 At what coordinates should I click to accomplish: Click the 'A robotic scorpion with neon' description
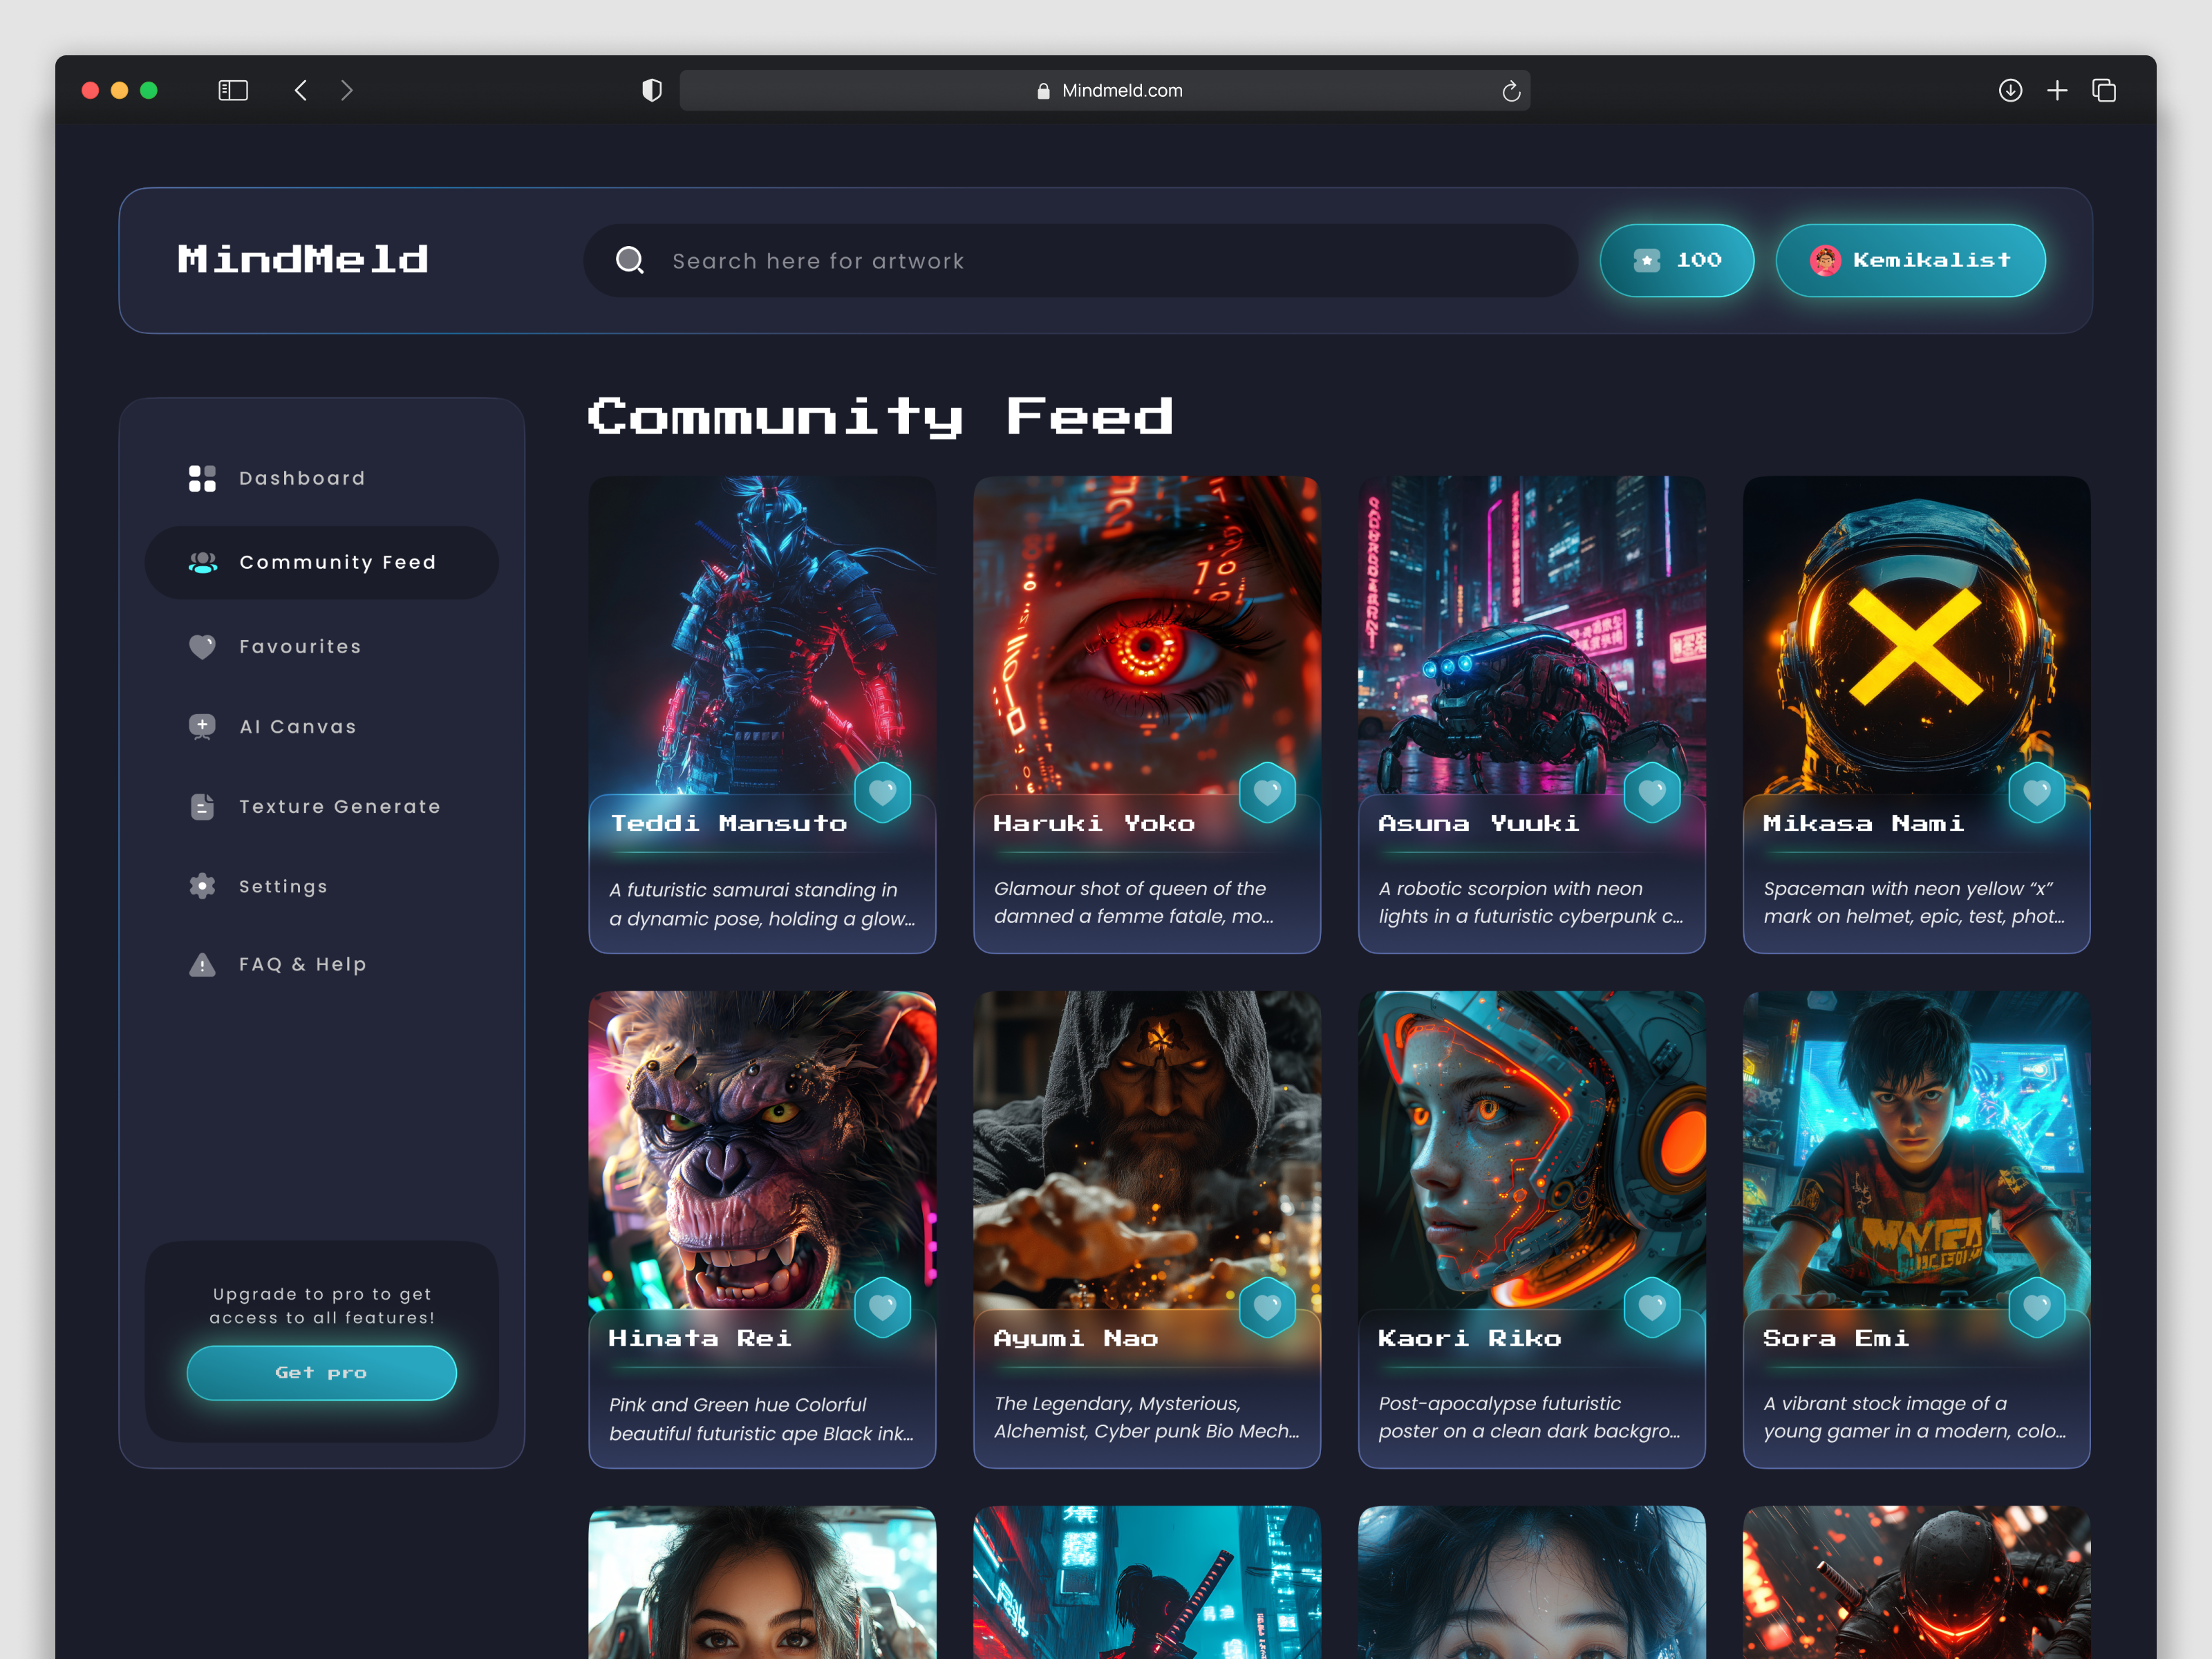tap(1531, 902)
